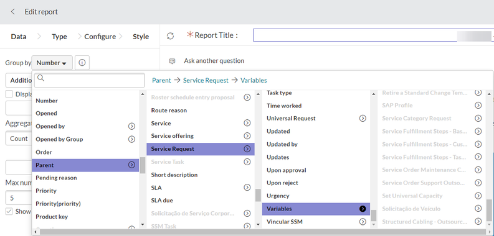The height and width of the screenshot is (236, 494).
Task: Select the Pending reason field
Action: pyautogui.click(x=56, y=178)
